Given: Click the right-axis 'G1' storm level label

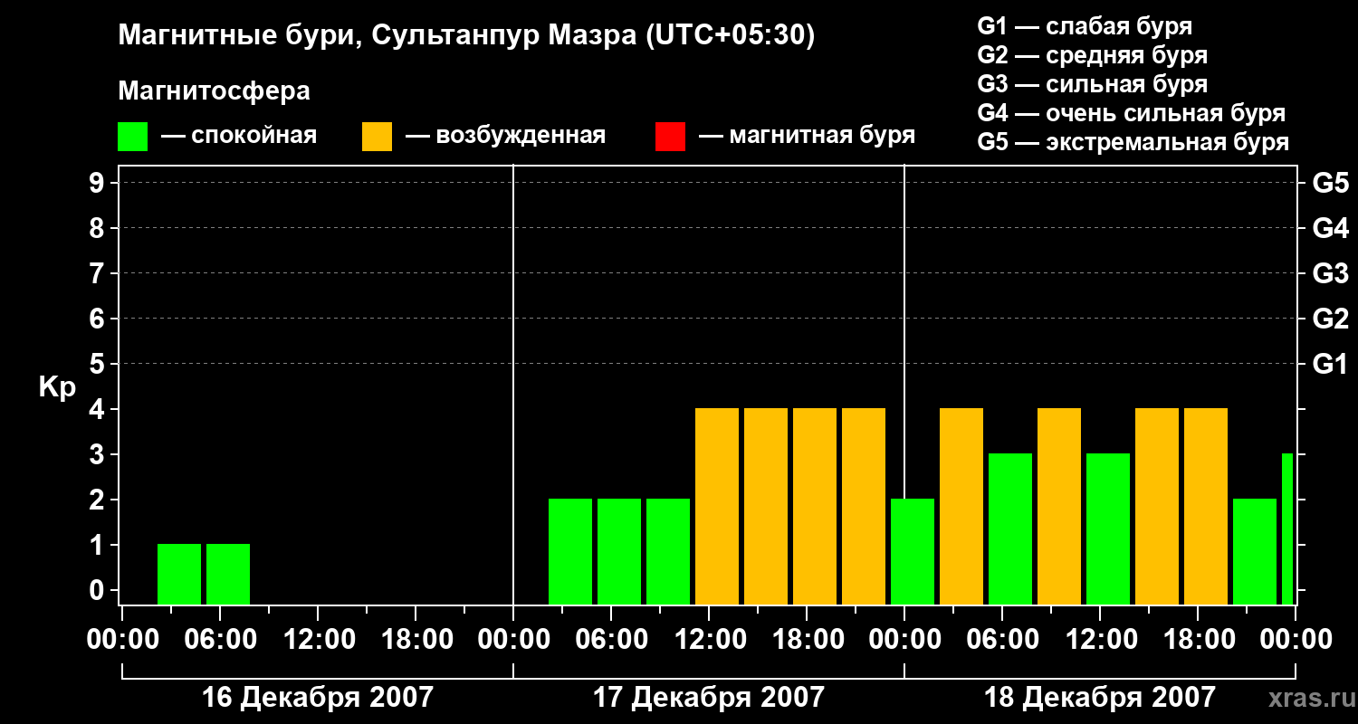Looking at the screenshot, I should tap(1331, 364).
